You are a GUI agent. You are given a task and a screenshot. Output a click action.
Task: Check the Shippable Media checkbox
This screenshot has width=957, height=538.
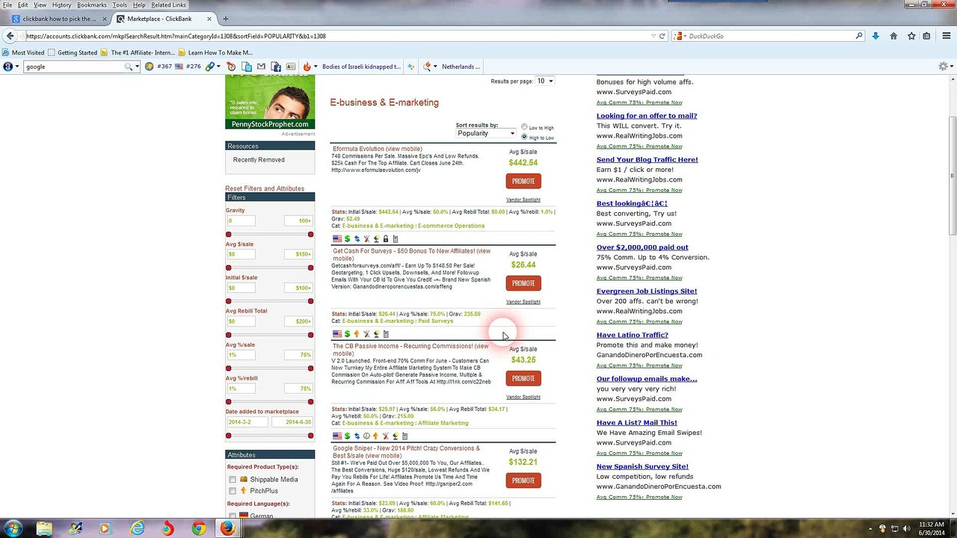pos(233,480)
